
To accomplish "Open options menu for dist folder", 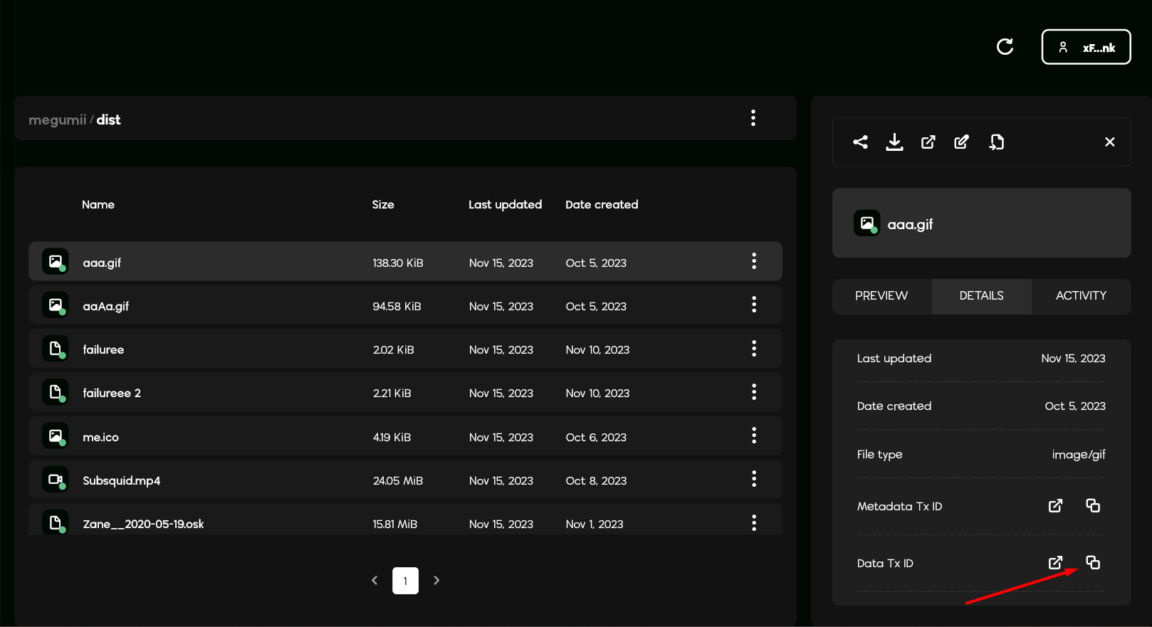I will pos(753,118).
